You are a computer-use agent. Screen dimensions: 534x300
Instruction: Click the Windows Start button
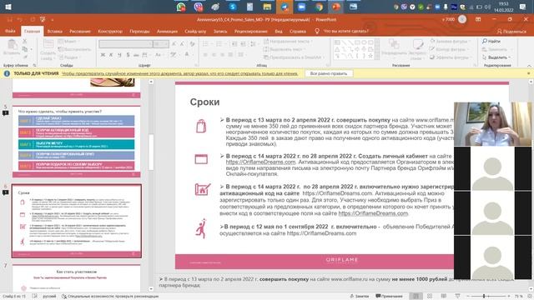coord(8,7)
